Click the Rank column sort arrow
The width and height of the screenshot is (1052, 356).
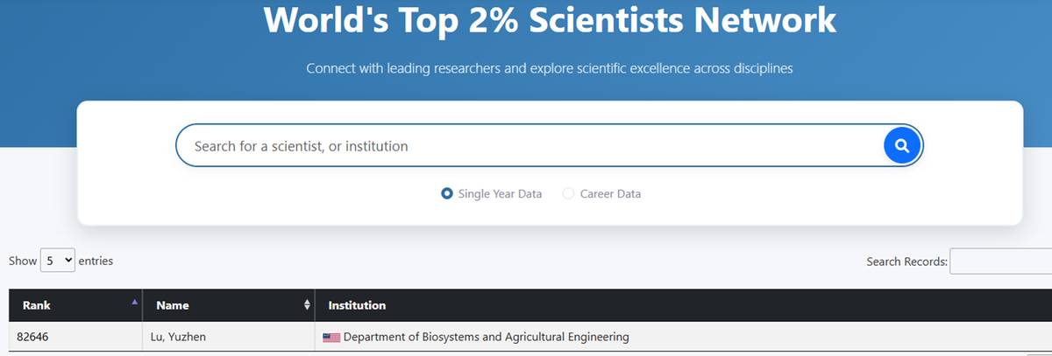134,302
